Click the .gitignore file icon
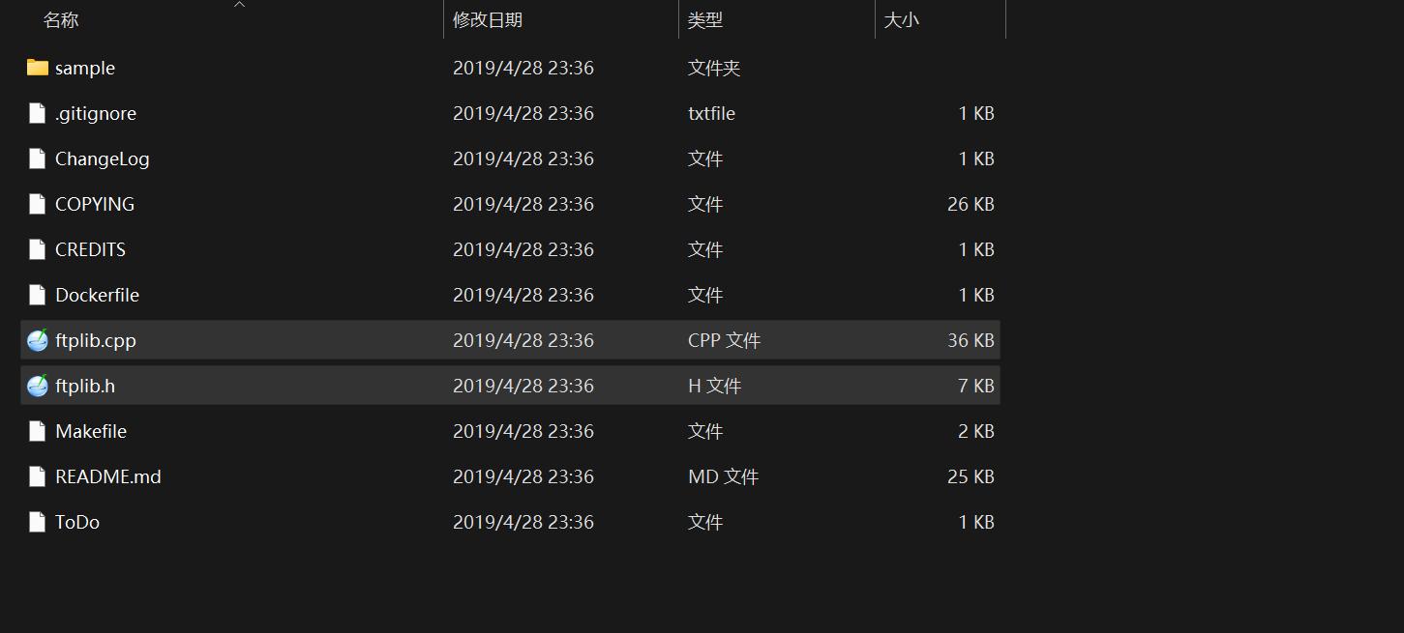The height and width of the screenshot is (633, 1404). 38,113
